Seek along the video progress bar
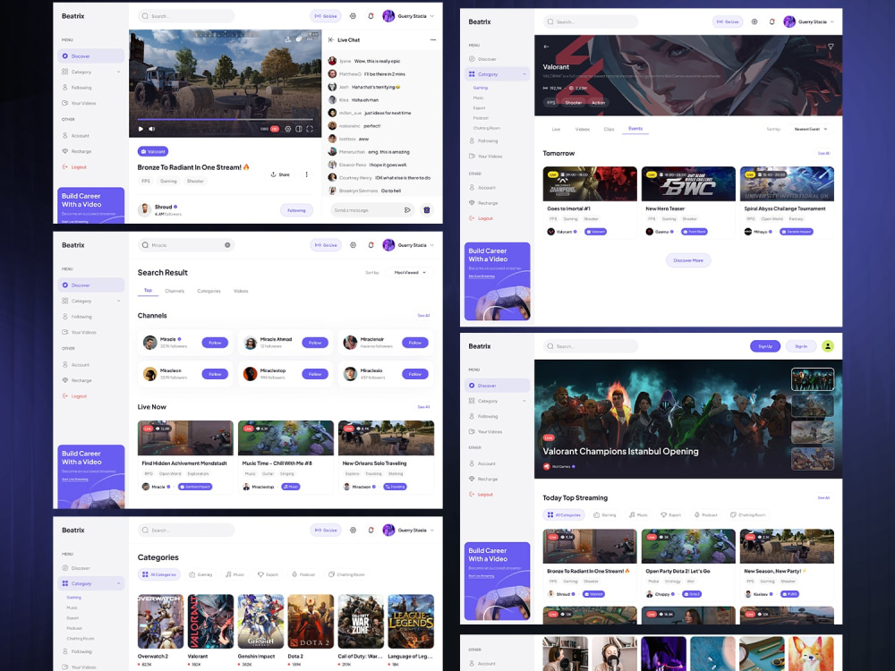895x671 pixels. point(225,119)
